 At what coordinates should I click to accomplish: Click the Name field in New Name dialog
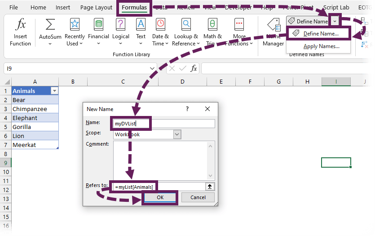[x=164, y=124]
